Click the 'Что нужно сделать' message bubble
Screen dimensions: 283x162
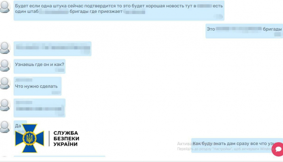(37, 86)
